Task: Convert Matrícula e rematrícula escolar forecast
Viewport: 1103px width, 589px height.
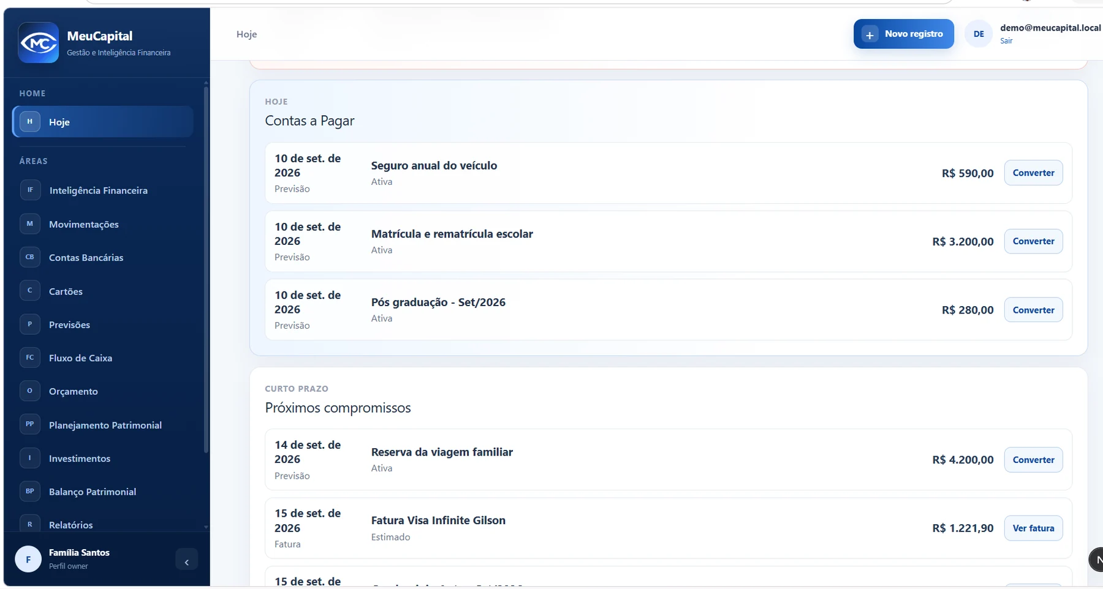Action: (x=1033, y=241)
